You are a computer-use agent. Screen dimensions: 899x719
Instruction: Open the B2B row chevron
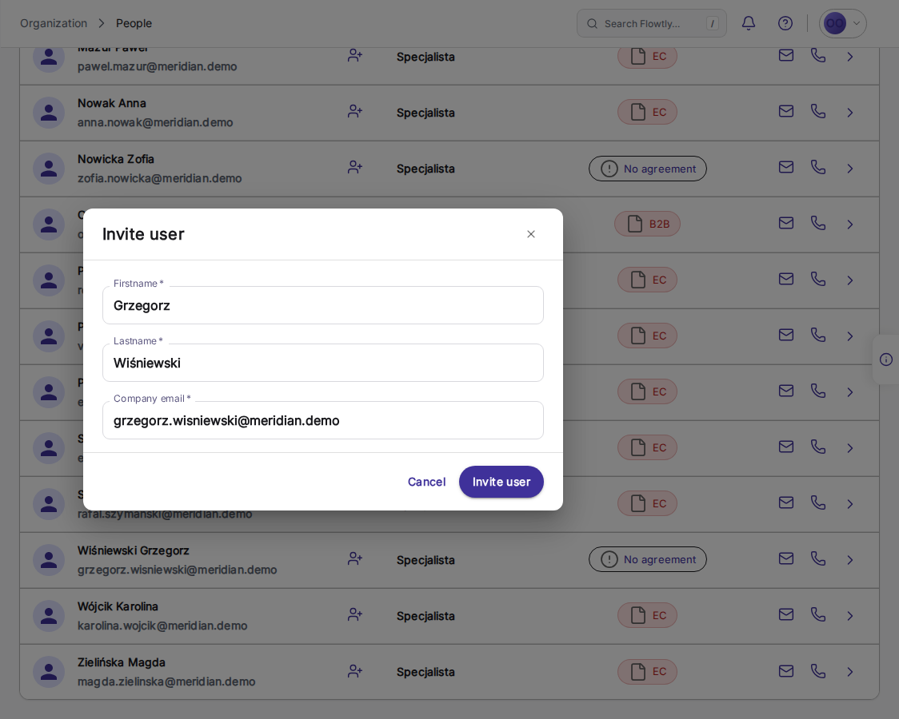pos(850,224)
